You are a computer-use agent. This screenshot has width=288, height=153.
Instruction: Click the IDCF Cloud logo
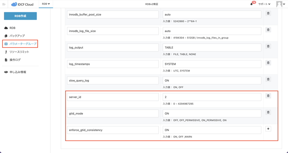[22, 4]
